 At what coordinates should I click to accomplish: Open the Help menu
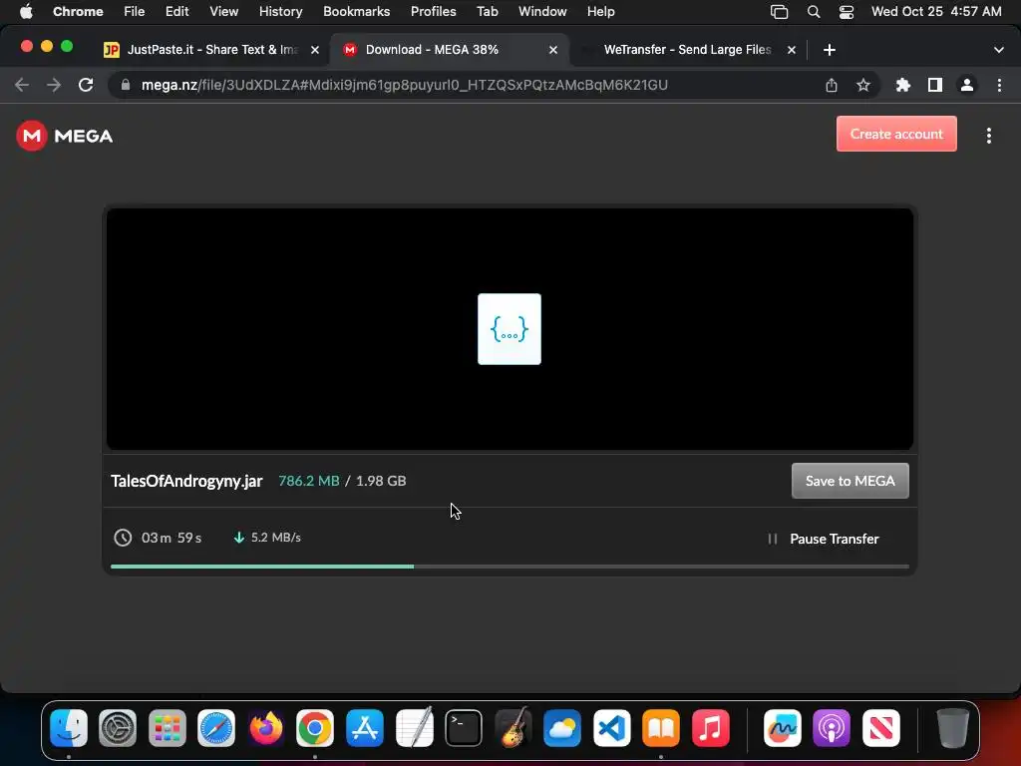click(600, 11)
